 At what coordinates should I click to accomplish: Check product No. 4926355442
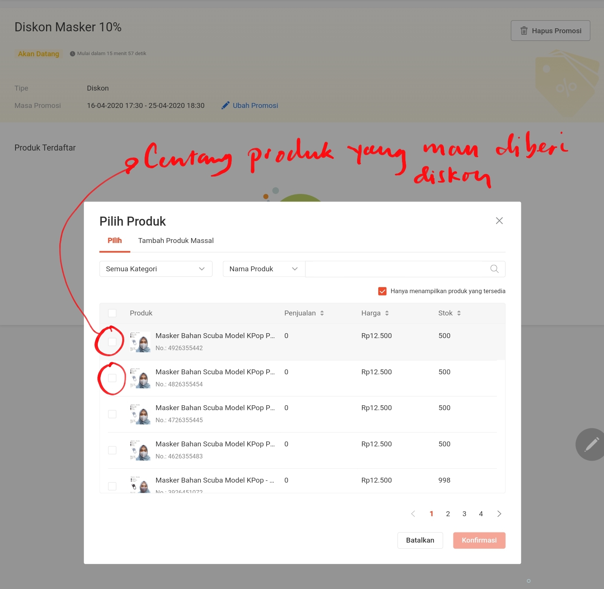point(112,341)
